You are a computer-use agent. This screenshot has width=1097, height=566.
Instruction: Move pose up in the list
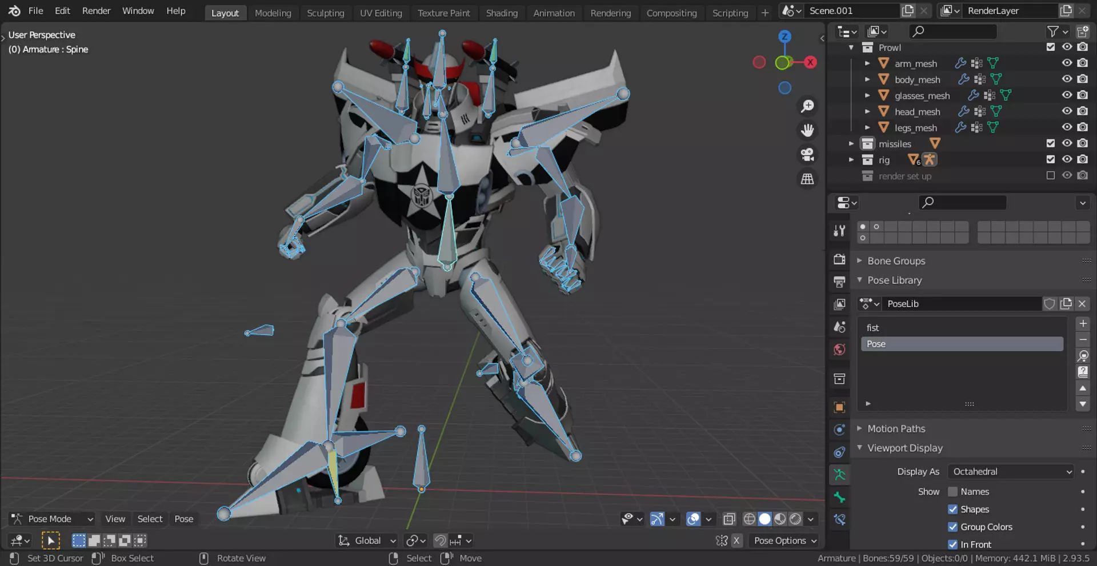tap(1083, 388)
